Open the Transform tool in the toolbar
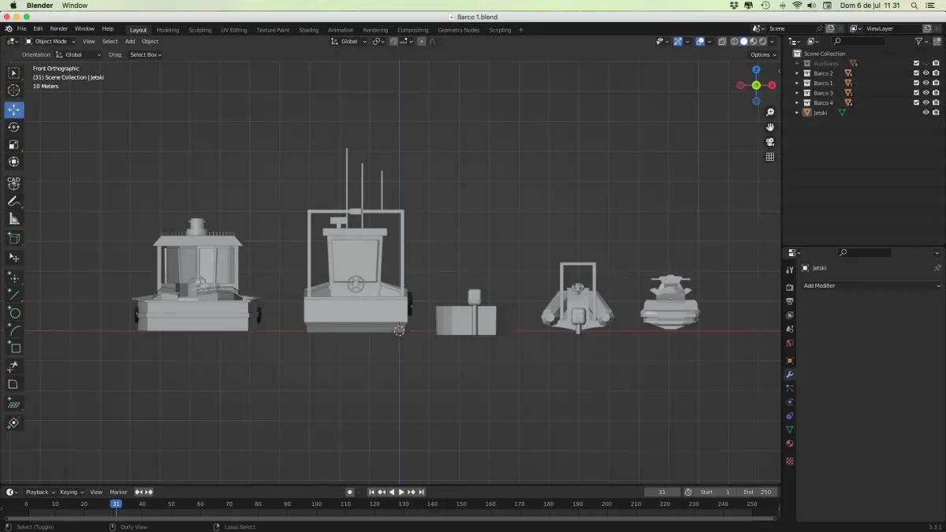This screenshot has height=532, width=946. 13,162
